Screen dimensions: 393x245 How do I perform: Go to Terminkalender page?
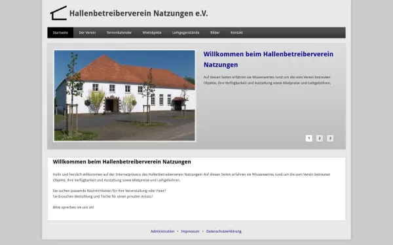(119, 33)
